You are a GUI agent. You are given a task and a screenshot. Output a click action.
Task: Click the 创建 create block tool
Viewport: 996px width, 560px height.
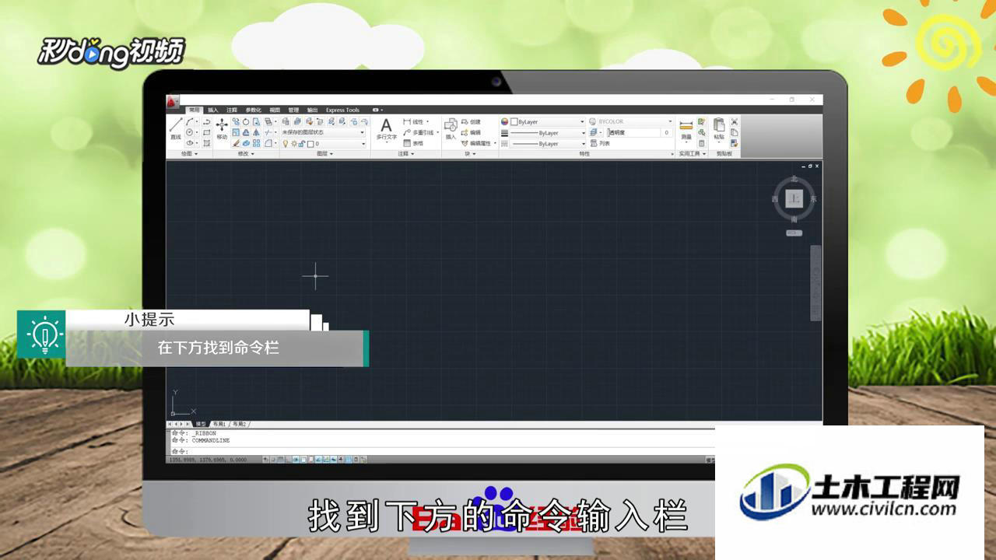471,121
